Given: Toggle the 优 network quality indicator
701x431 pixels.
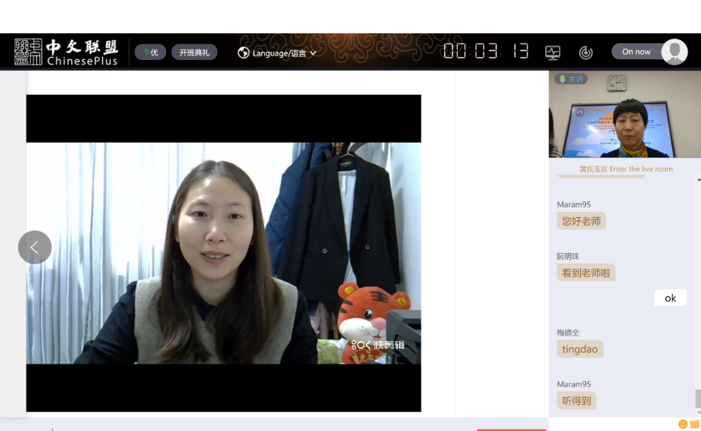Looking at the screenshot, I should (x=151, y=53).
